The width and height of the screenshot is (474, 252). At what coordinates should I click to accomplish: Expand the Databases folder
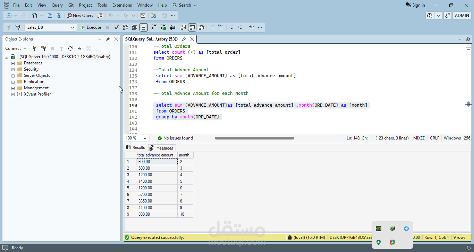pyautogui.click(x=13, y=63)
